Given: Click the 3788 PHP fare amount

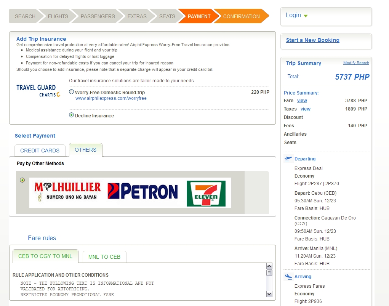Looking at the screenshot, I should [356, 101].
